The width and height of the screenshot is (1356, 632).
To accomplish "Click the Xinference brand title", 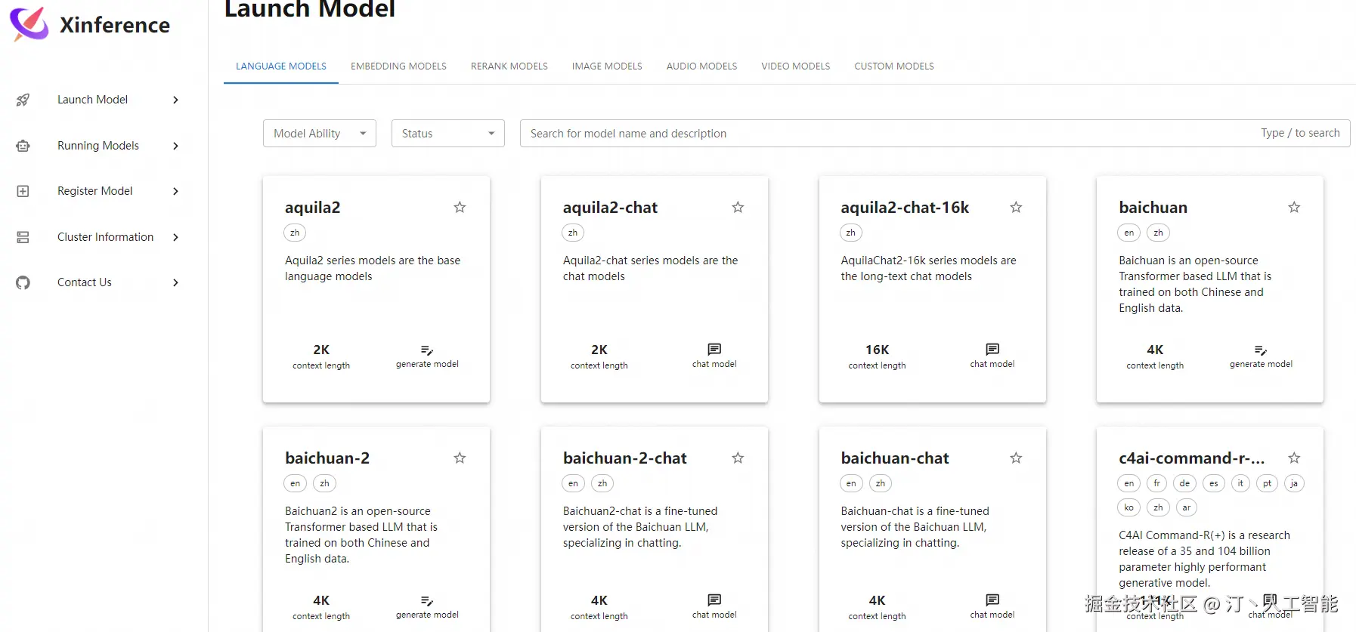I will coord(115,25).
